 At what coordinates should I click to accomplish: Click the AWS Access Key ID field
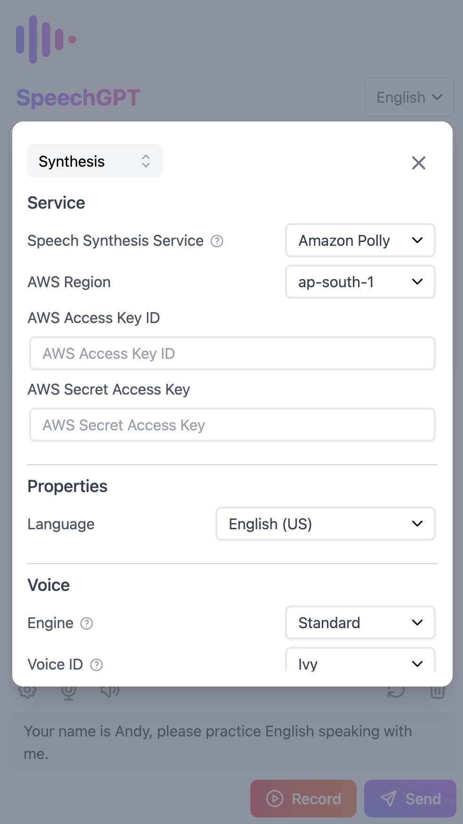(x=232, y=354)
